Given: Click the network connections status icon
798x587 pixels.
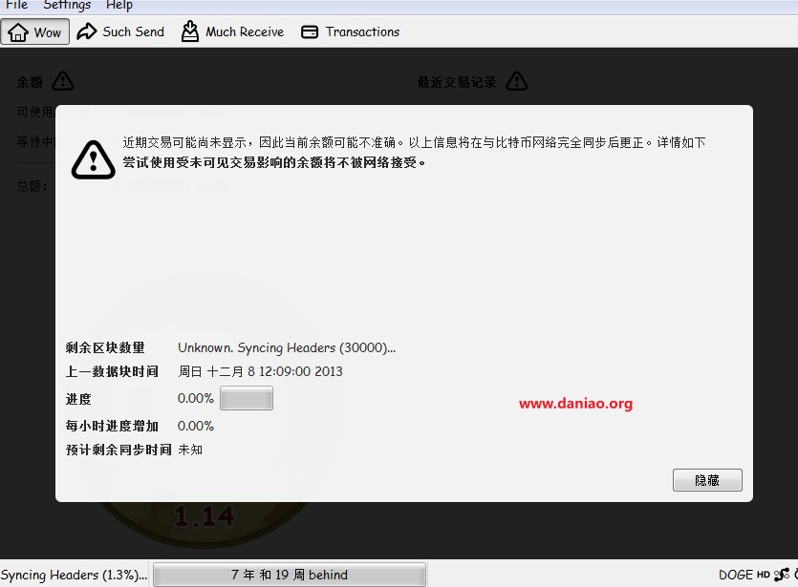Looking at the screenshot, I should (780, 575).
